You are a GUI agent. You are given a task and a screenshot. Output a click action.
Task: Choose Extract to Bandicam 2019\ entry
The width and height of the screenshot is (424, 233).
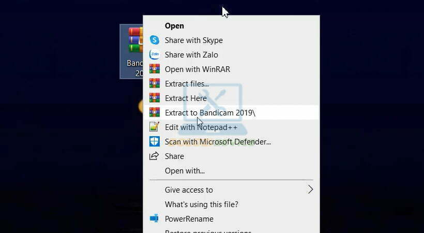coord(210,113)
